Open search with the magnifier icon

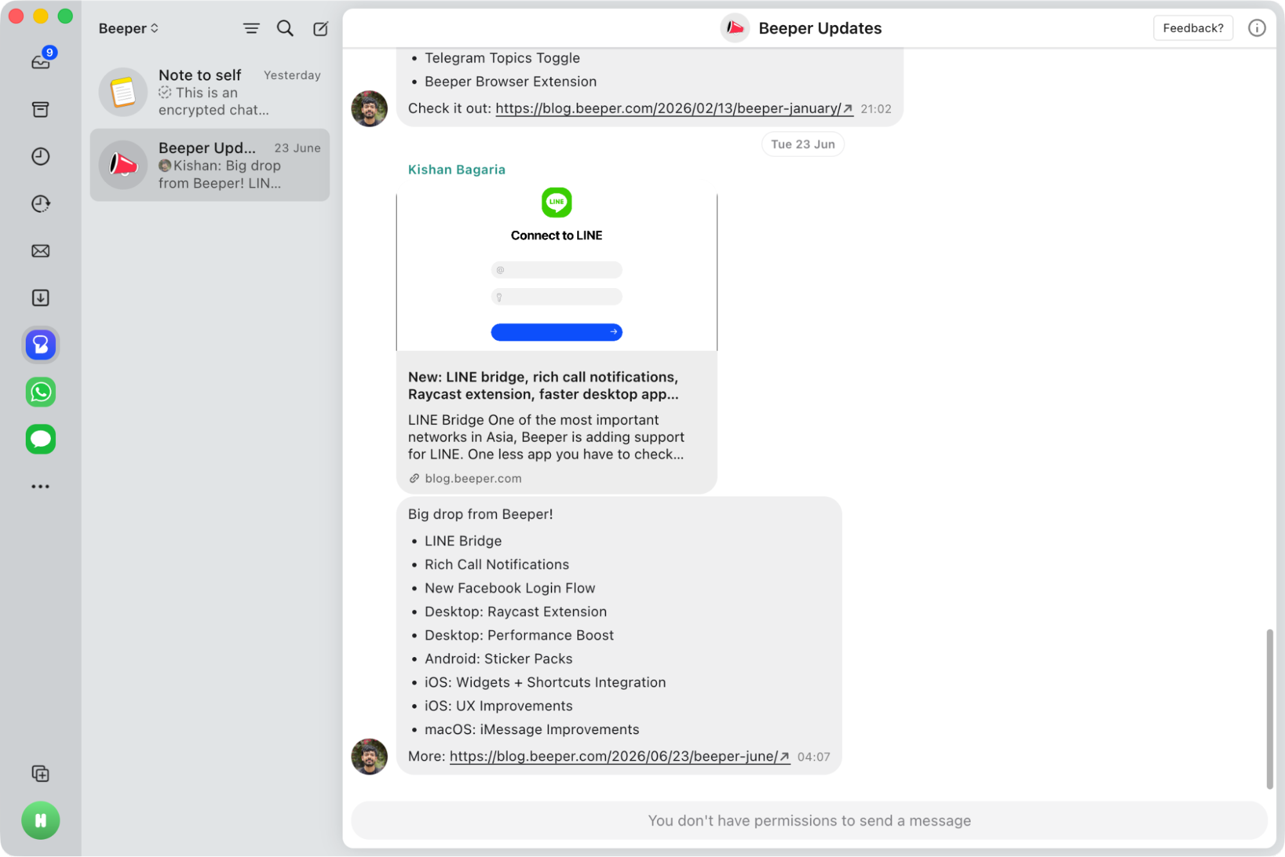(x=285, y=28)
